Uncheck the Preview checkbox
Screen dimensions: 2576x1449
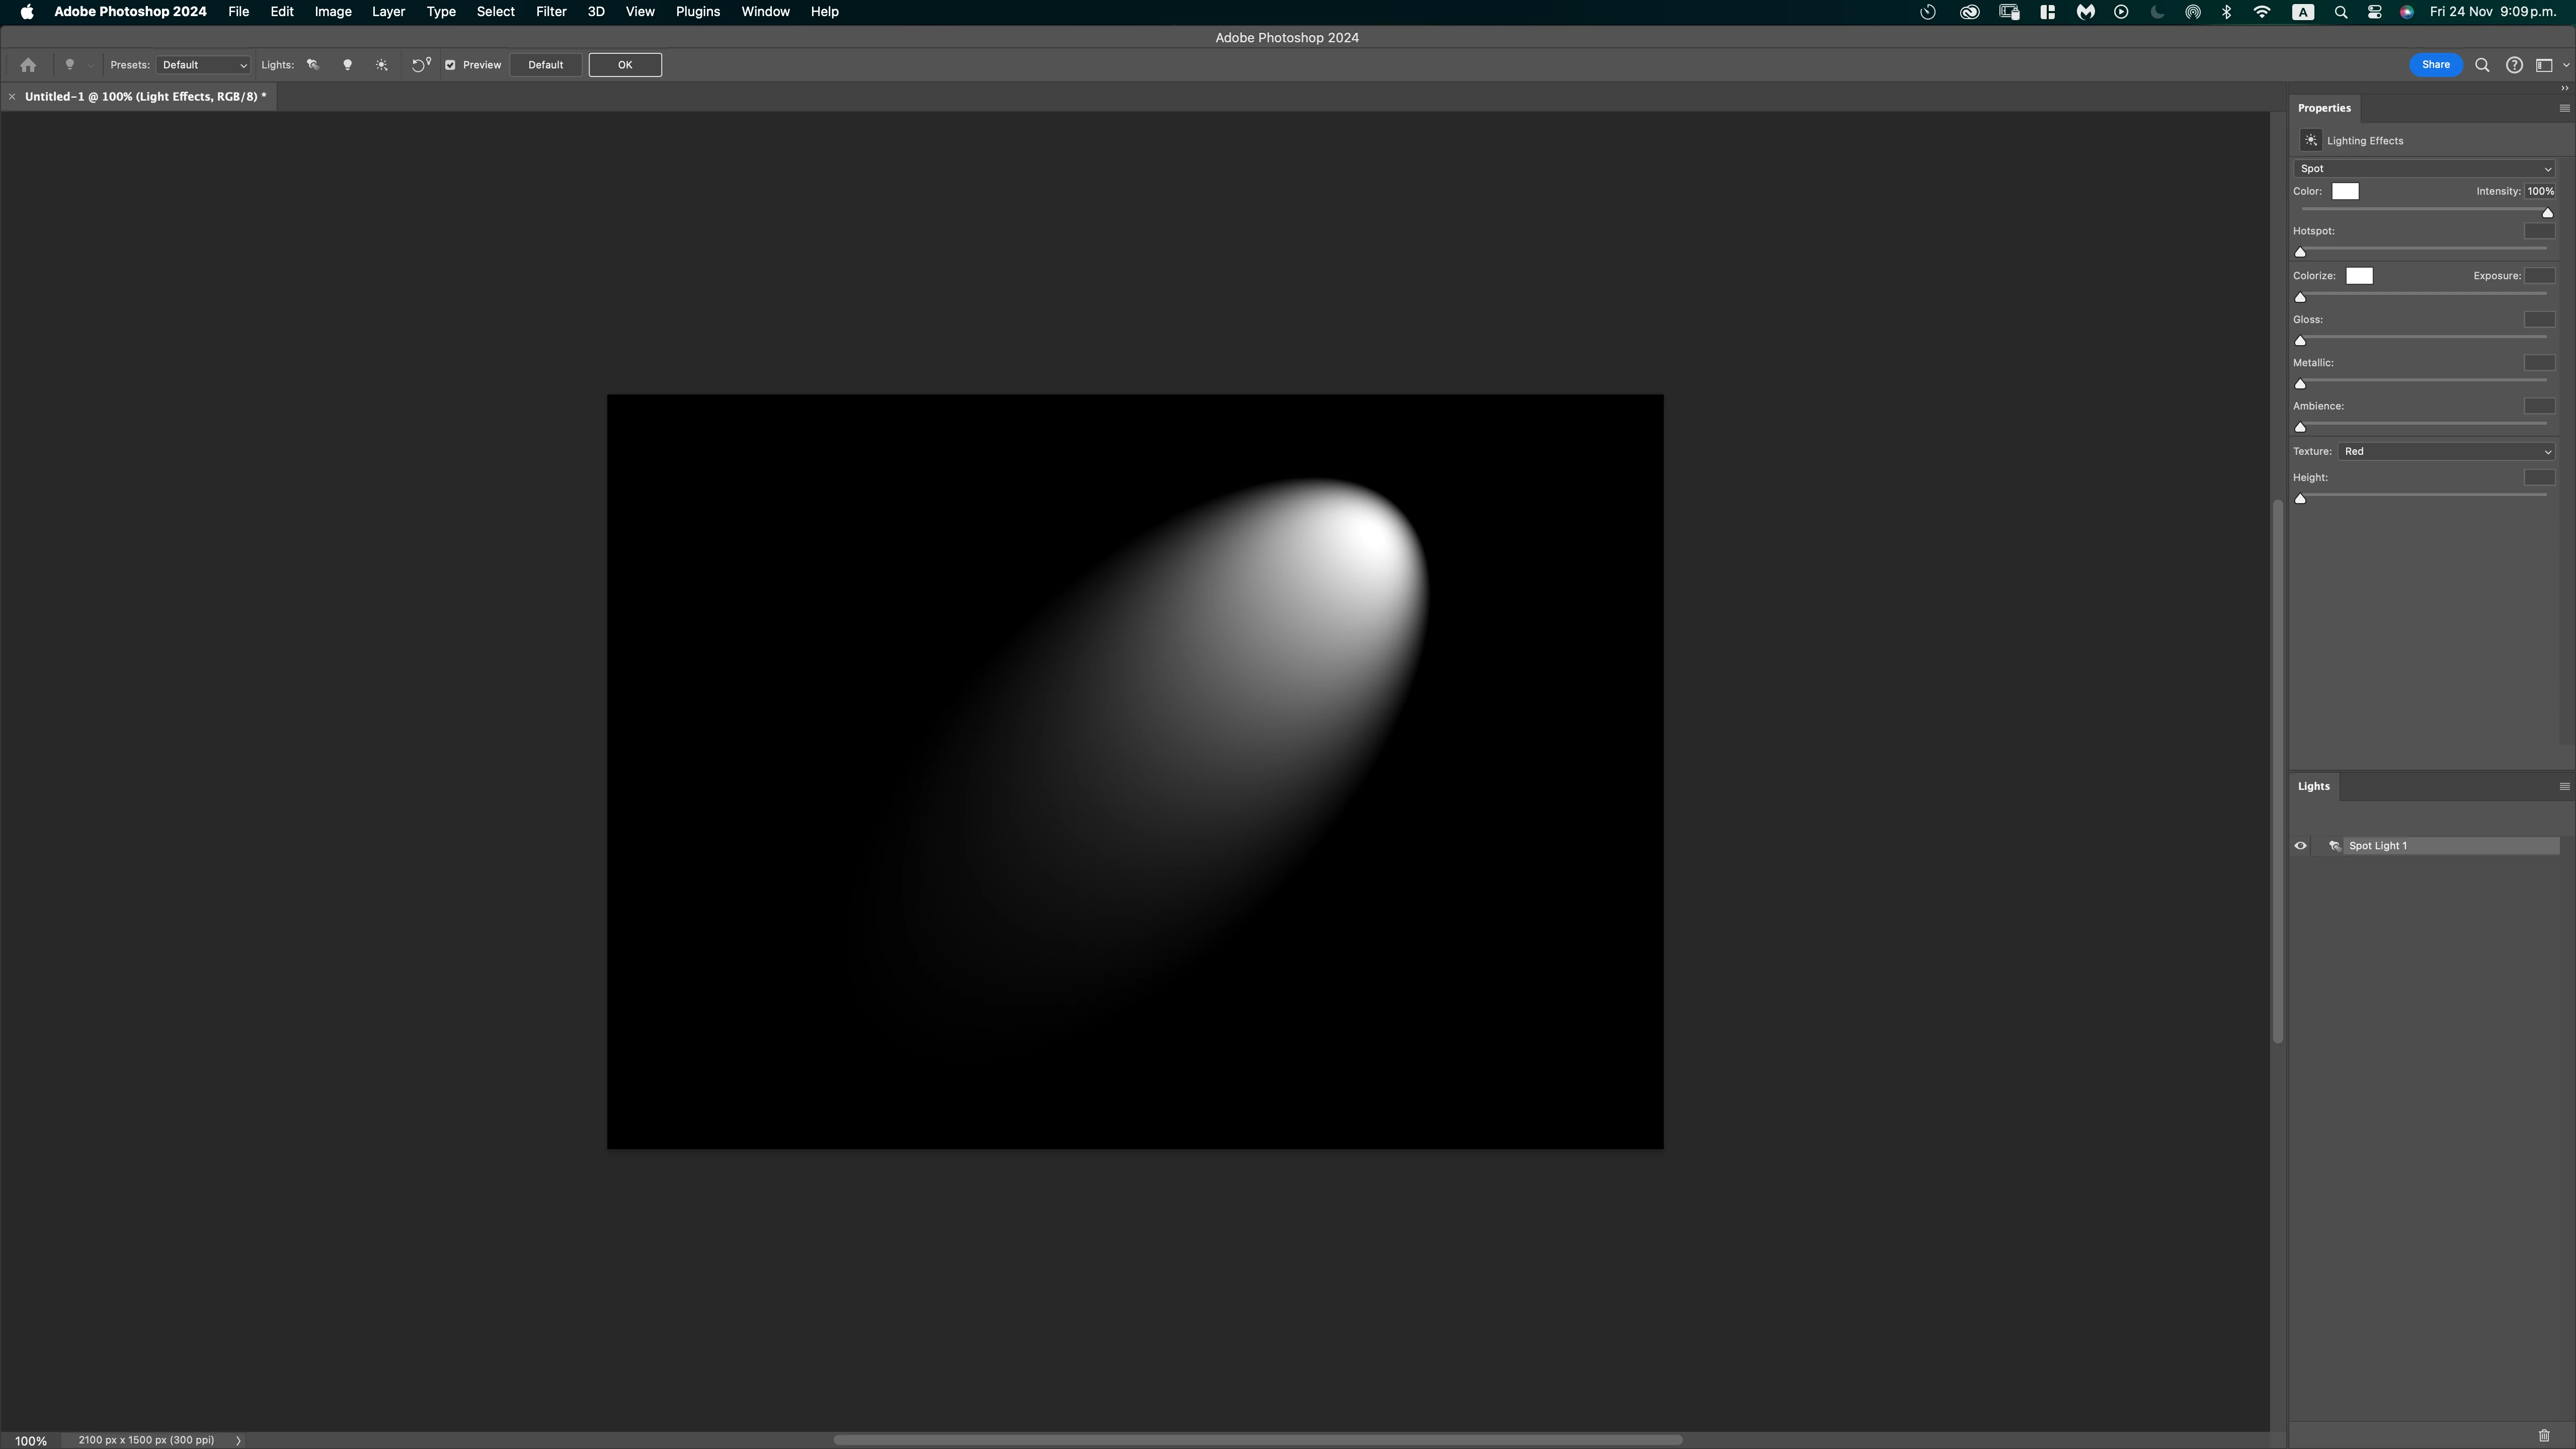point(450,65)
